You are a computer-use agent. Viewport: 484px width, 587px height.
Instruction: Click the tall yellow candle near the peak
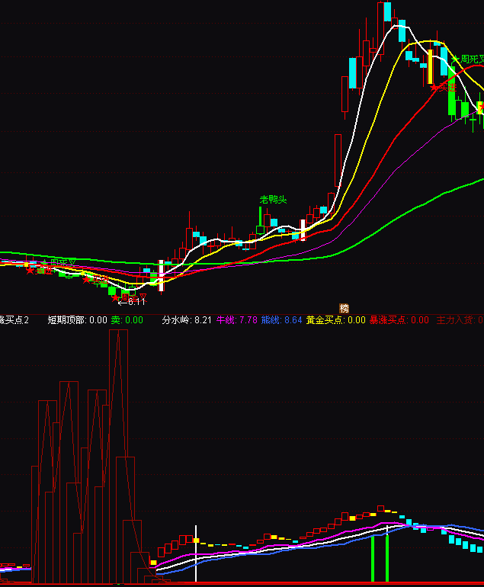coord(430,66)
